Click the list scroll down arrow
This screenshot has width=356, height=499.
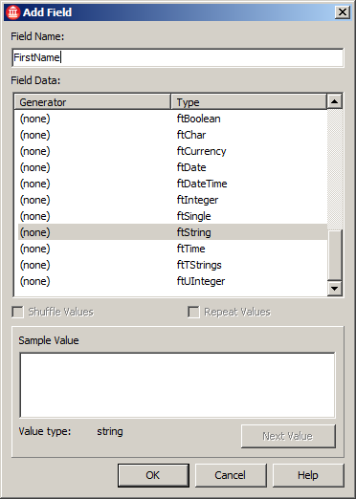coord(335,289)
